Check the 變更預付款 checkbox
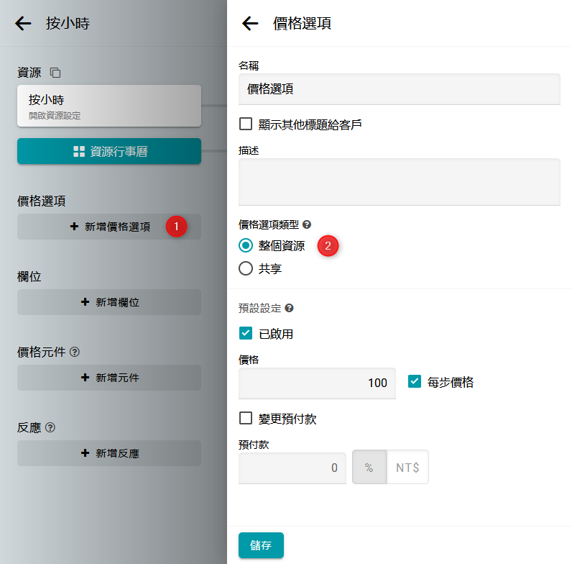572x564 pixels. tap(246, 418)
